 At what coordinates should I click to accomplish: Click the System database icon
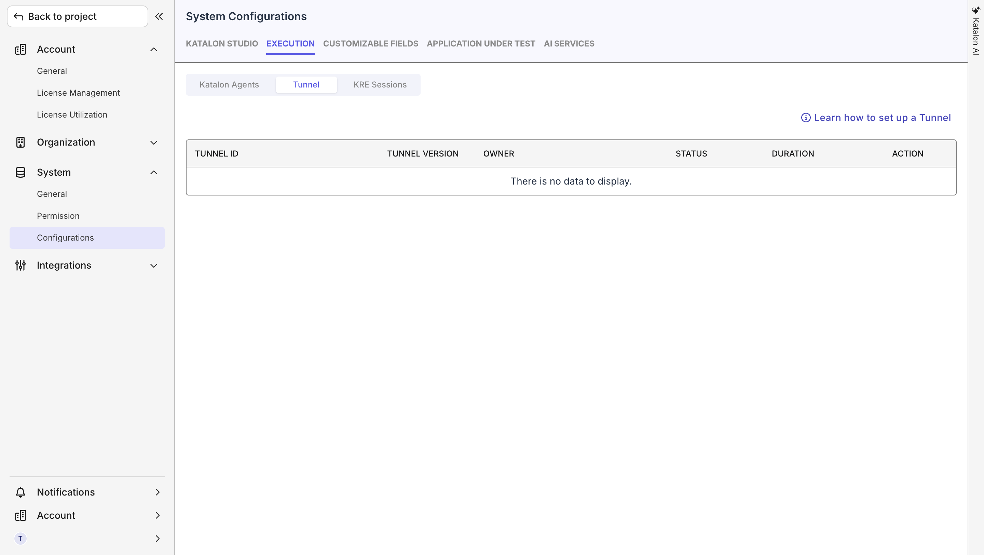point(20,172)
